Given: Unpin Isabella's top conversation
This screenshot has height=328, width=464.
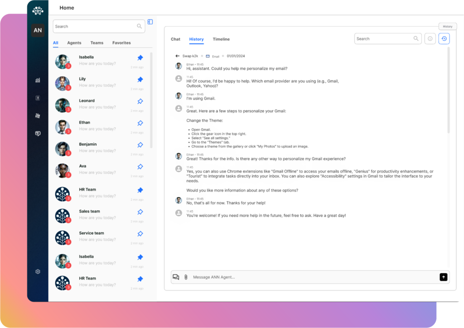Looking at the screenshot, I should 140,58.
